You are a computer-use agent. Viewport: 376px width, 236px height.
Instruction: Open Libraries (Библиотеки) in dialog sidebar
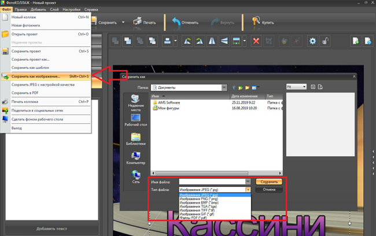136,139
